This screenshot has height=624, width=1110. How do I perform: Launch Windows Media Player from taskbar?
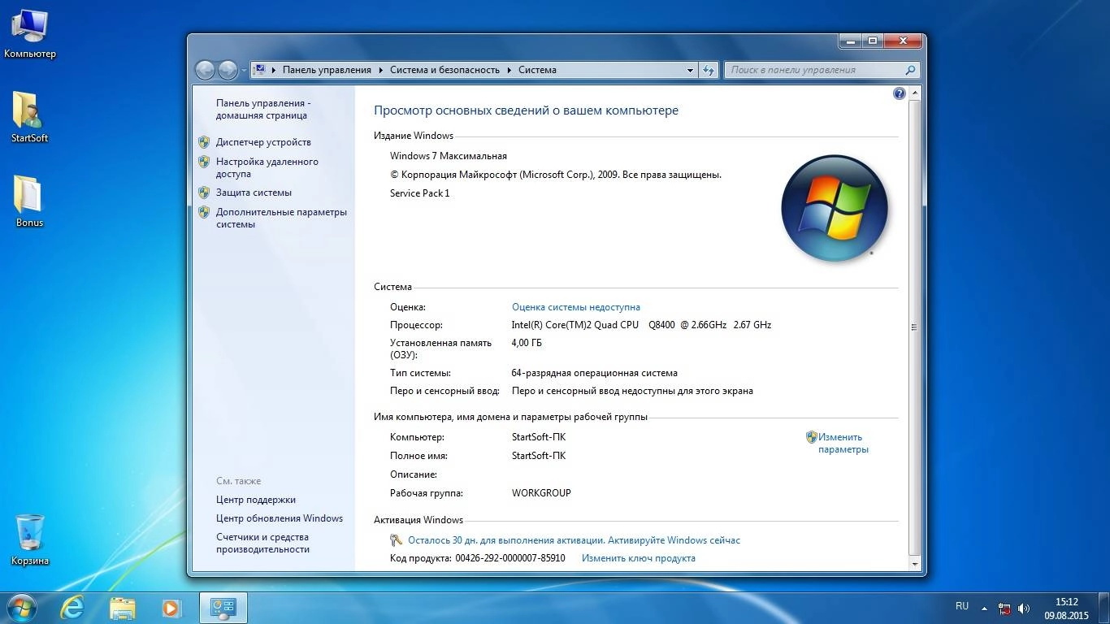pos(171,608)
